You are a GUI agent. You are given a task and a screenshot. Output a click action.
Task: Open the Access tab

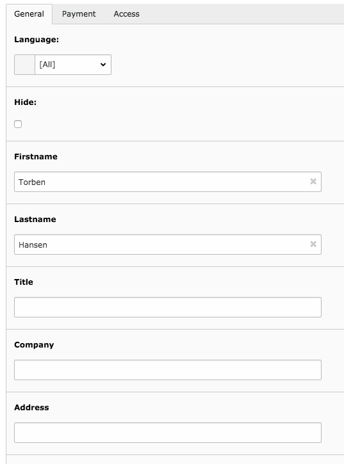pyautogui.click(x=127, y=14)
